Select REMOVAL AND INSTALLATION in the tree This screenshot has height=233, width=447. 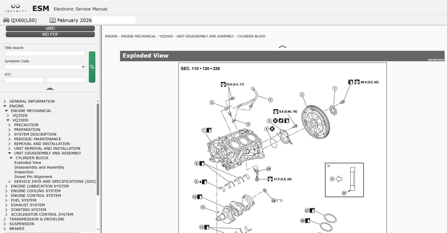pyautogui.click(x=42, y=144)
